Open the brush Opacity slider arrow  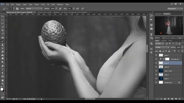[56, 9]
